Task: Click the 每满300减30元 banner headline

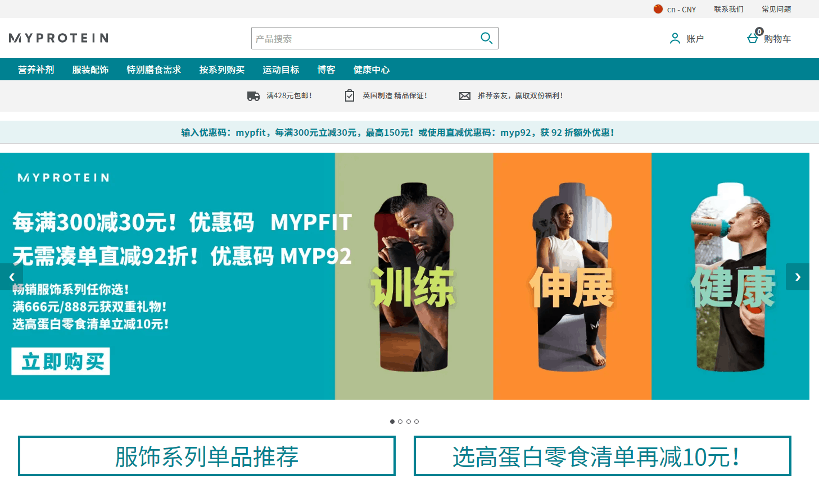Action: [x=182, y=222]
